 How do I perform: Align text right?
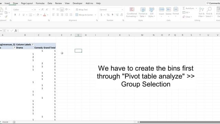(62, 14)
